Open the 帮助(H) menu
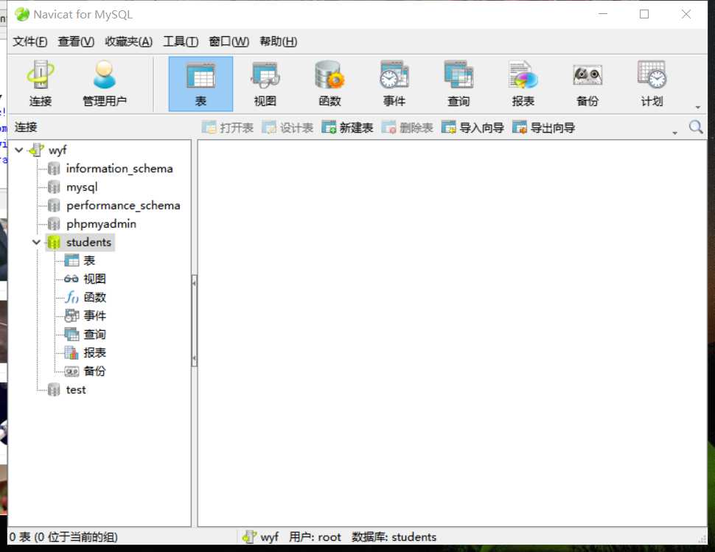Viewport: 715px width, 552px height. [278, 41]
